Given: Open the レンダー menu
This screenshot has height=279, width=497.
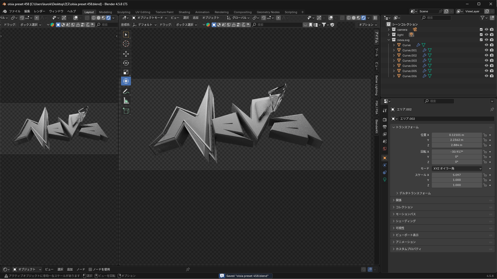Looking at the screenshot, I should [x=39, y=11].
